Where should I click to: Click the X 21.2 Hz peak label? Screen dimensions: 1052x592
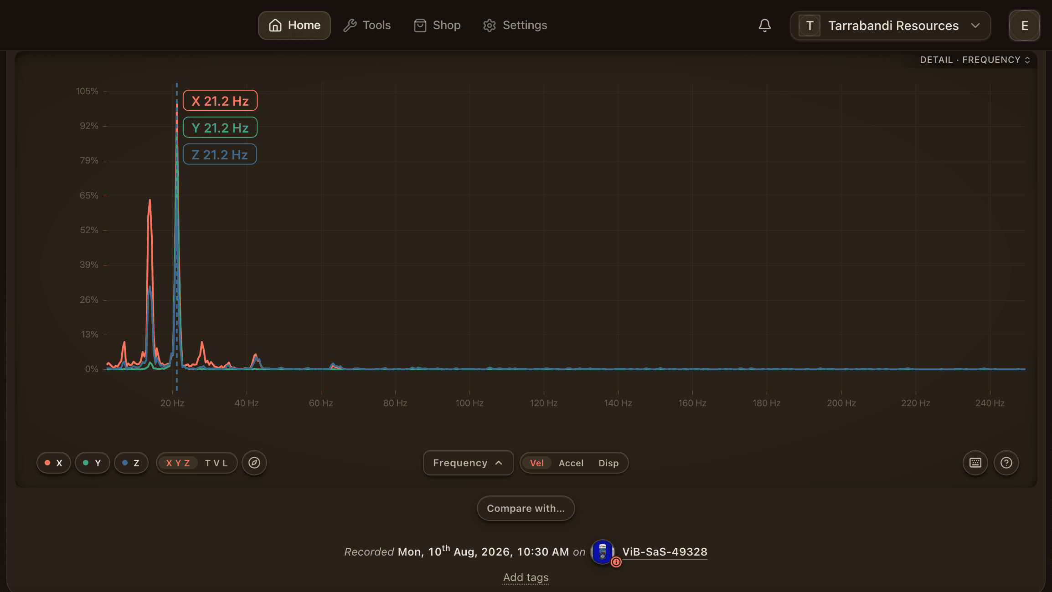[220, 101]
